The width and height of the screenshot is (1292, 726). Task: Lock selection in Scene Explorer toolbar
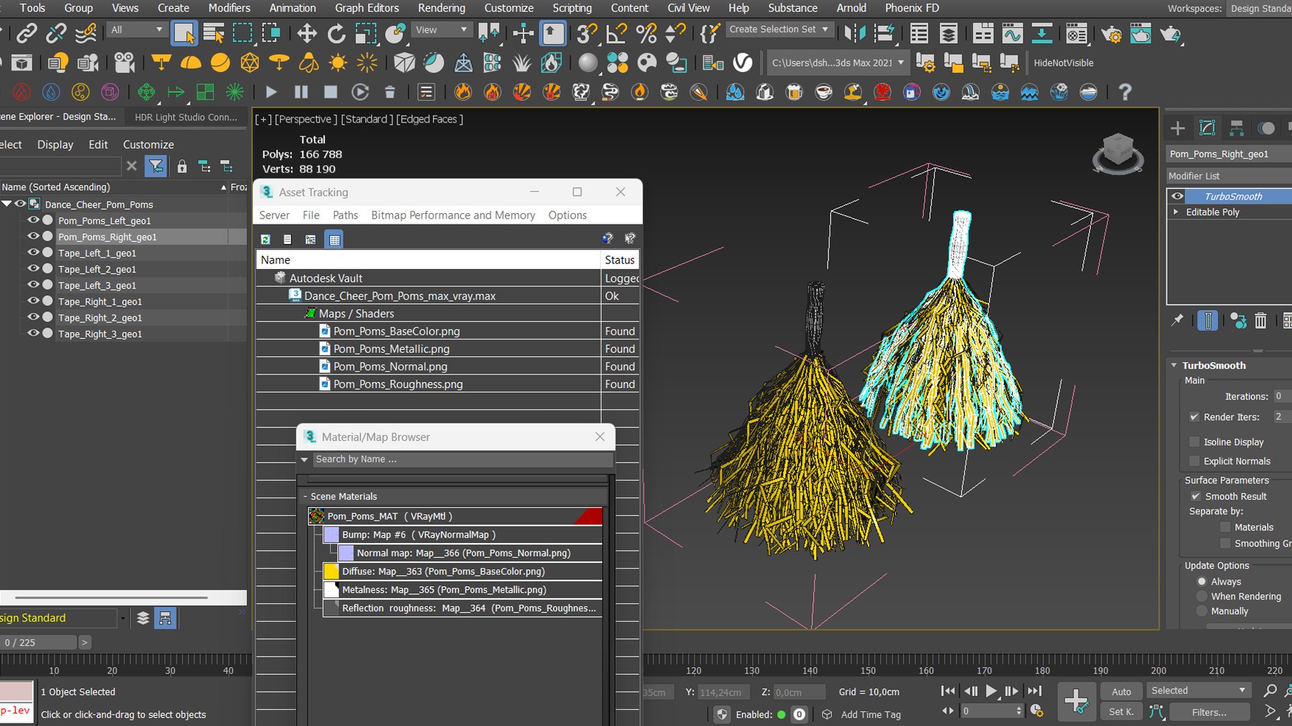tap(182, 166)
